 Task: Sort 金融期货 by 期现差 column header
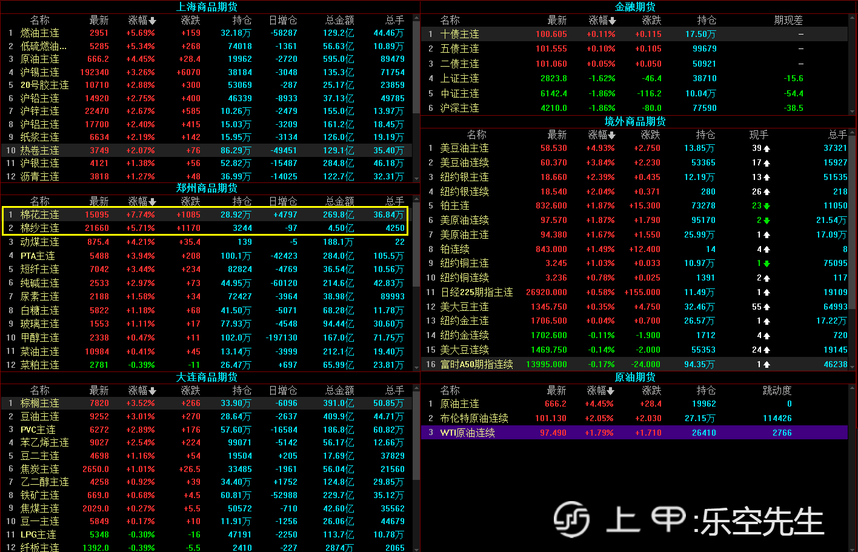click(x=788, y=21)
